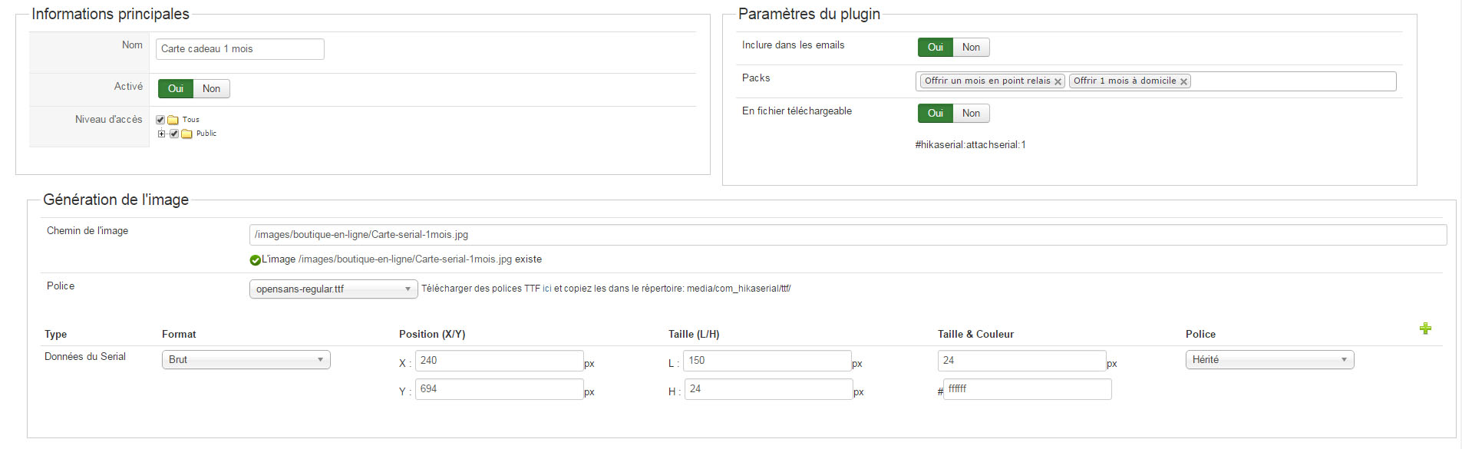Click the green plus icon to add a row
This screenshot has width=1462, height=449.
click(x=1425, y=328)
